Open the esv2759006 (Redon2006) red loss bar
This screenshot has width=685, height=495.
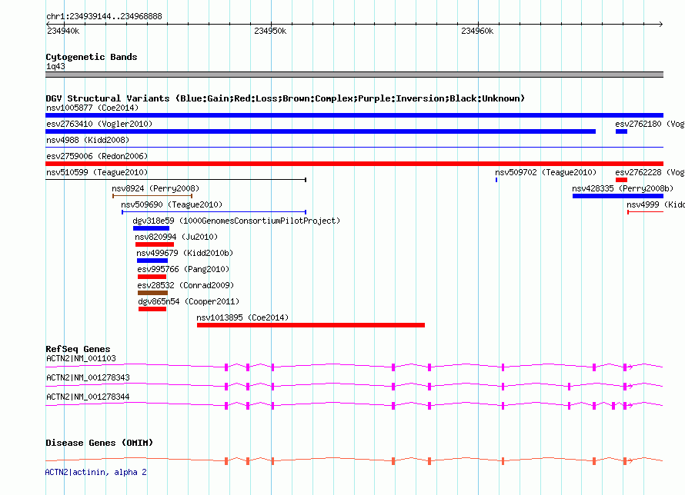tap(354, 164)
